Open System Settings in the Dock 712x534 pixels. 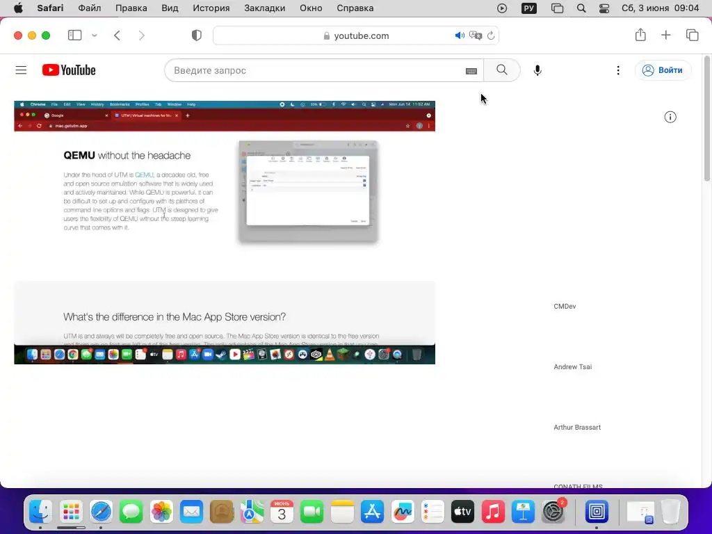tap(553, 512)
